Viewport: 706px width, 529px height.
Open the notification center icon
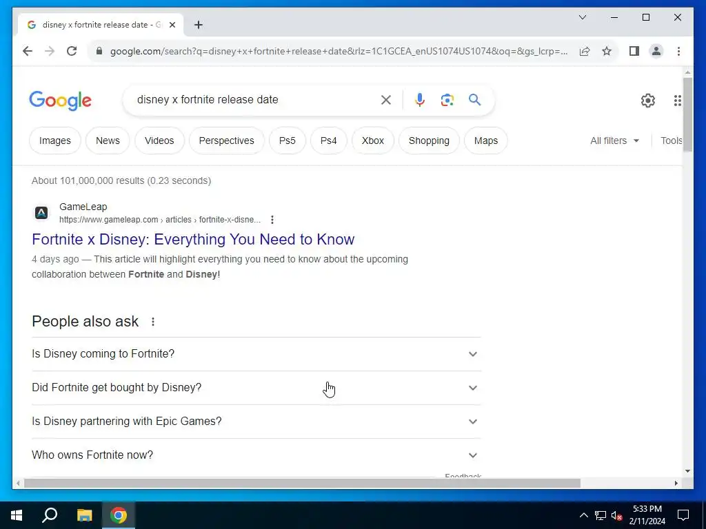[x=683, y=515]
